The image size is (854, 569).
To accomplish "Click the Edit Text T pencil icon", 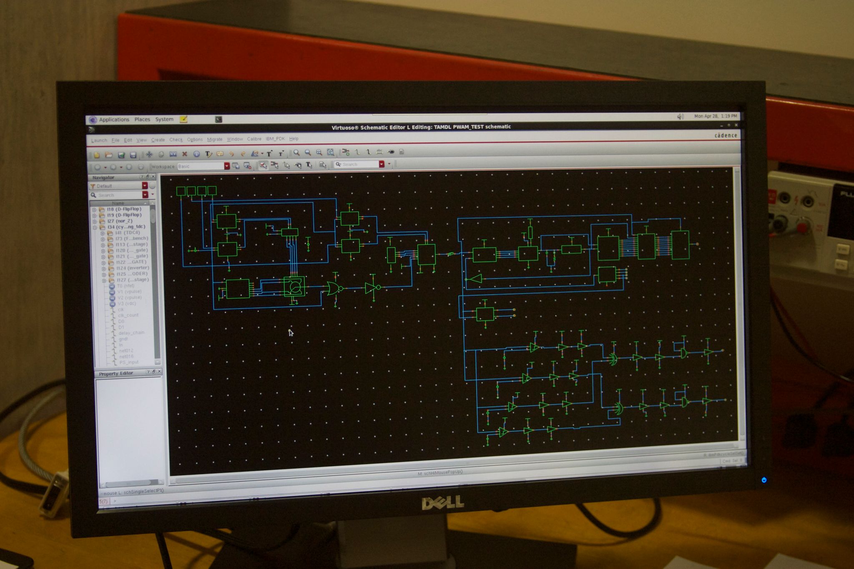I will click(208, 154).
